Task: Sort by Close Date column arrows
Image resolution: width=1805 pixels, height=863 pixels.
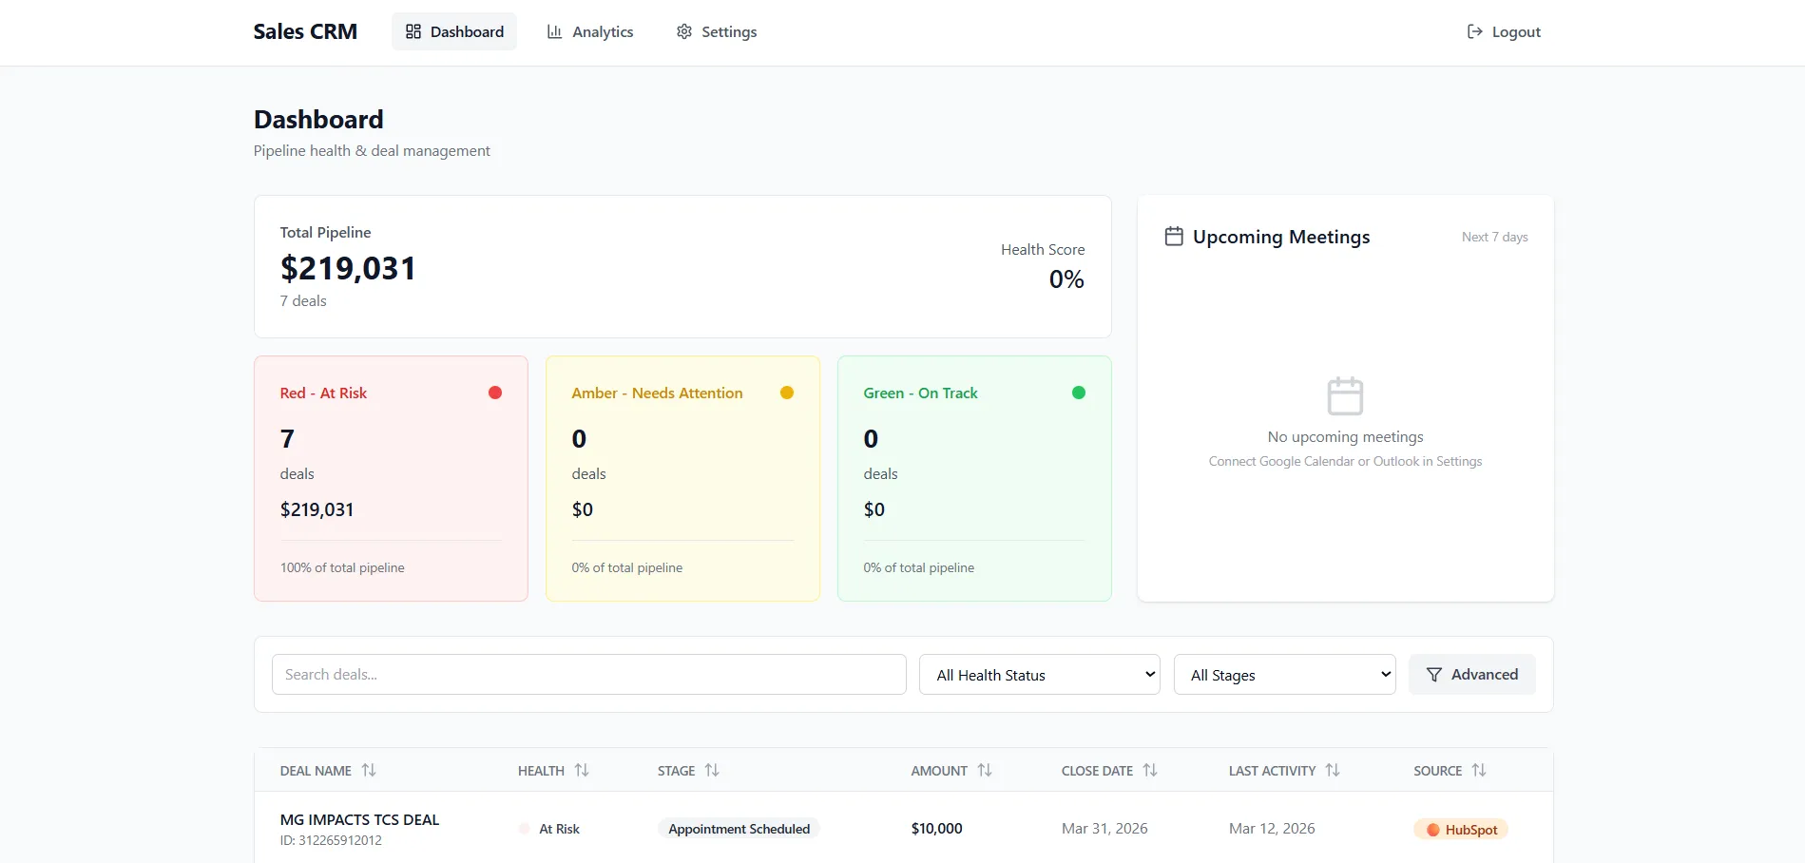Action: click(1150, 770)
